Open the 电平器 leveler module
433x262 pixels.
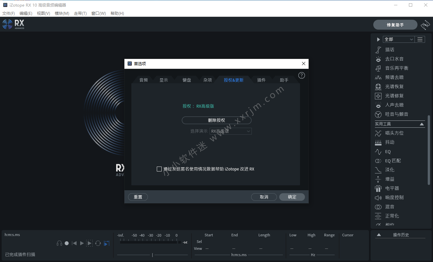(392, 188)
